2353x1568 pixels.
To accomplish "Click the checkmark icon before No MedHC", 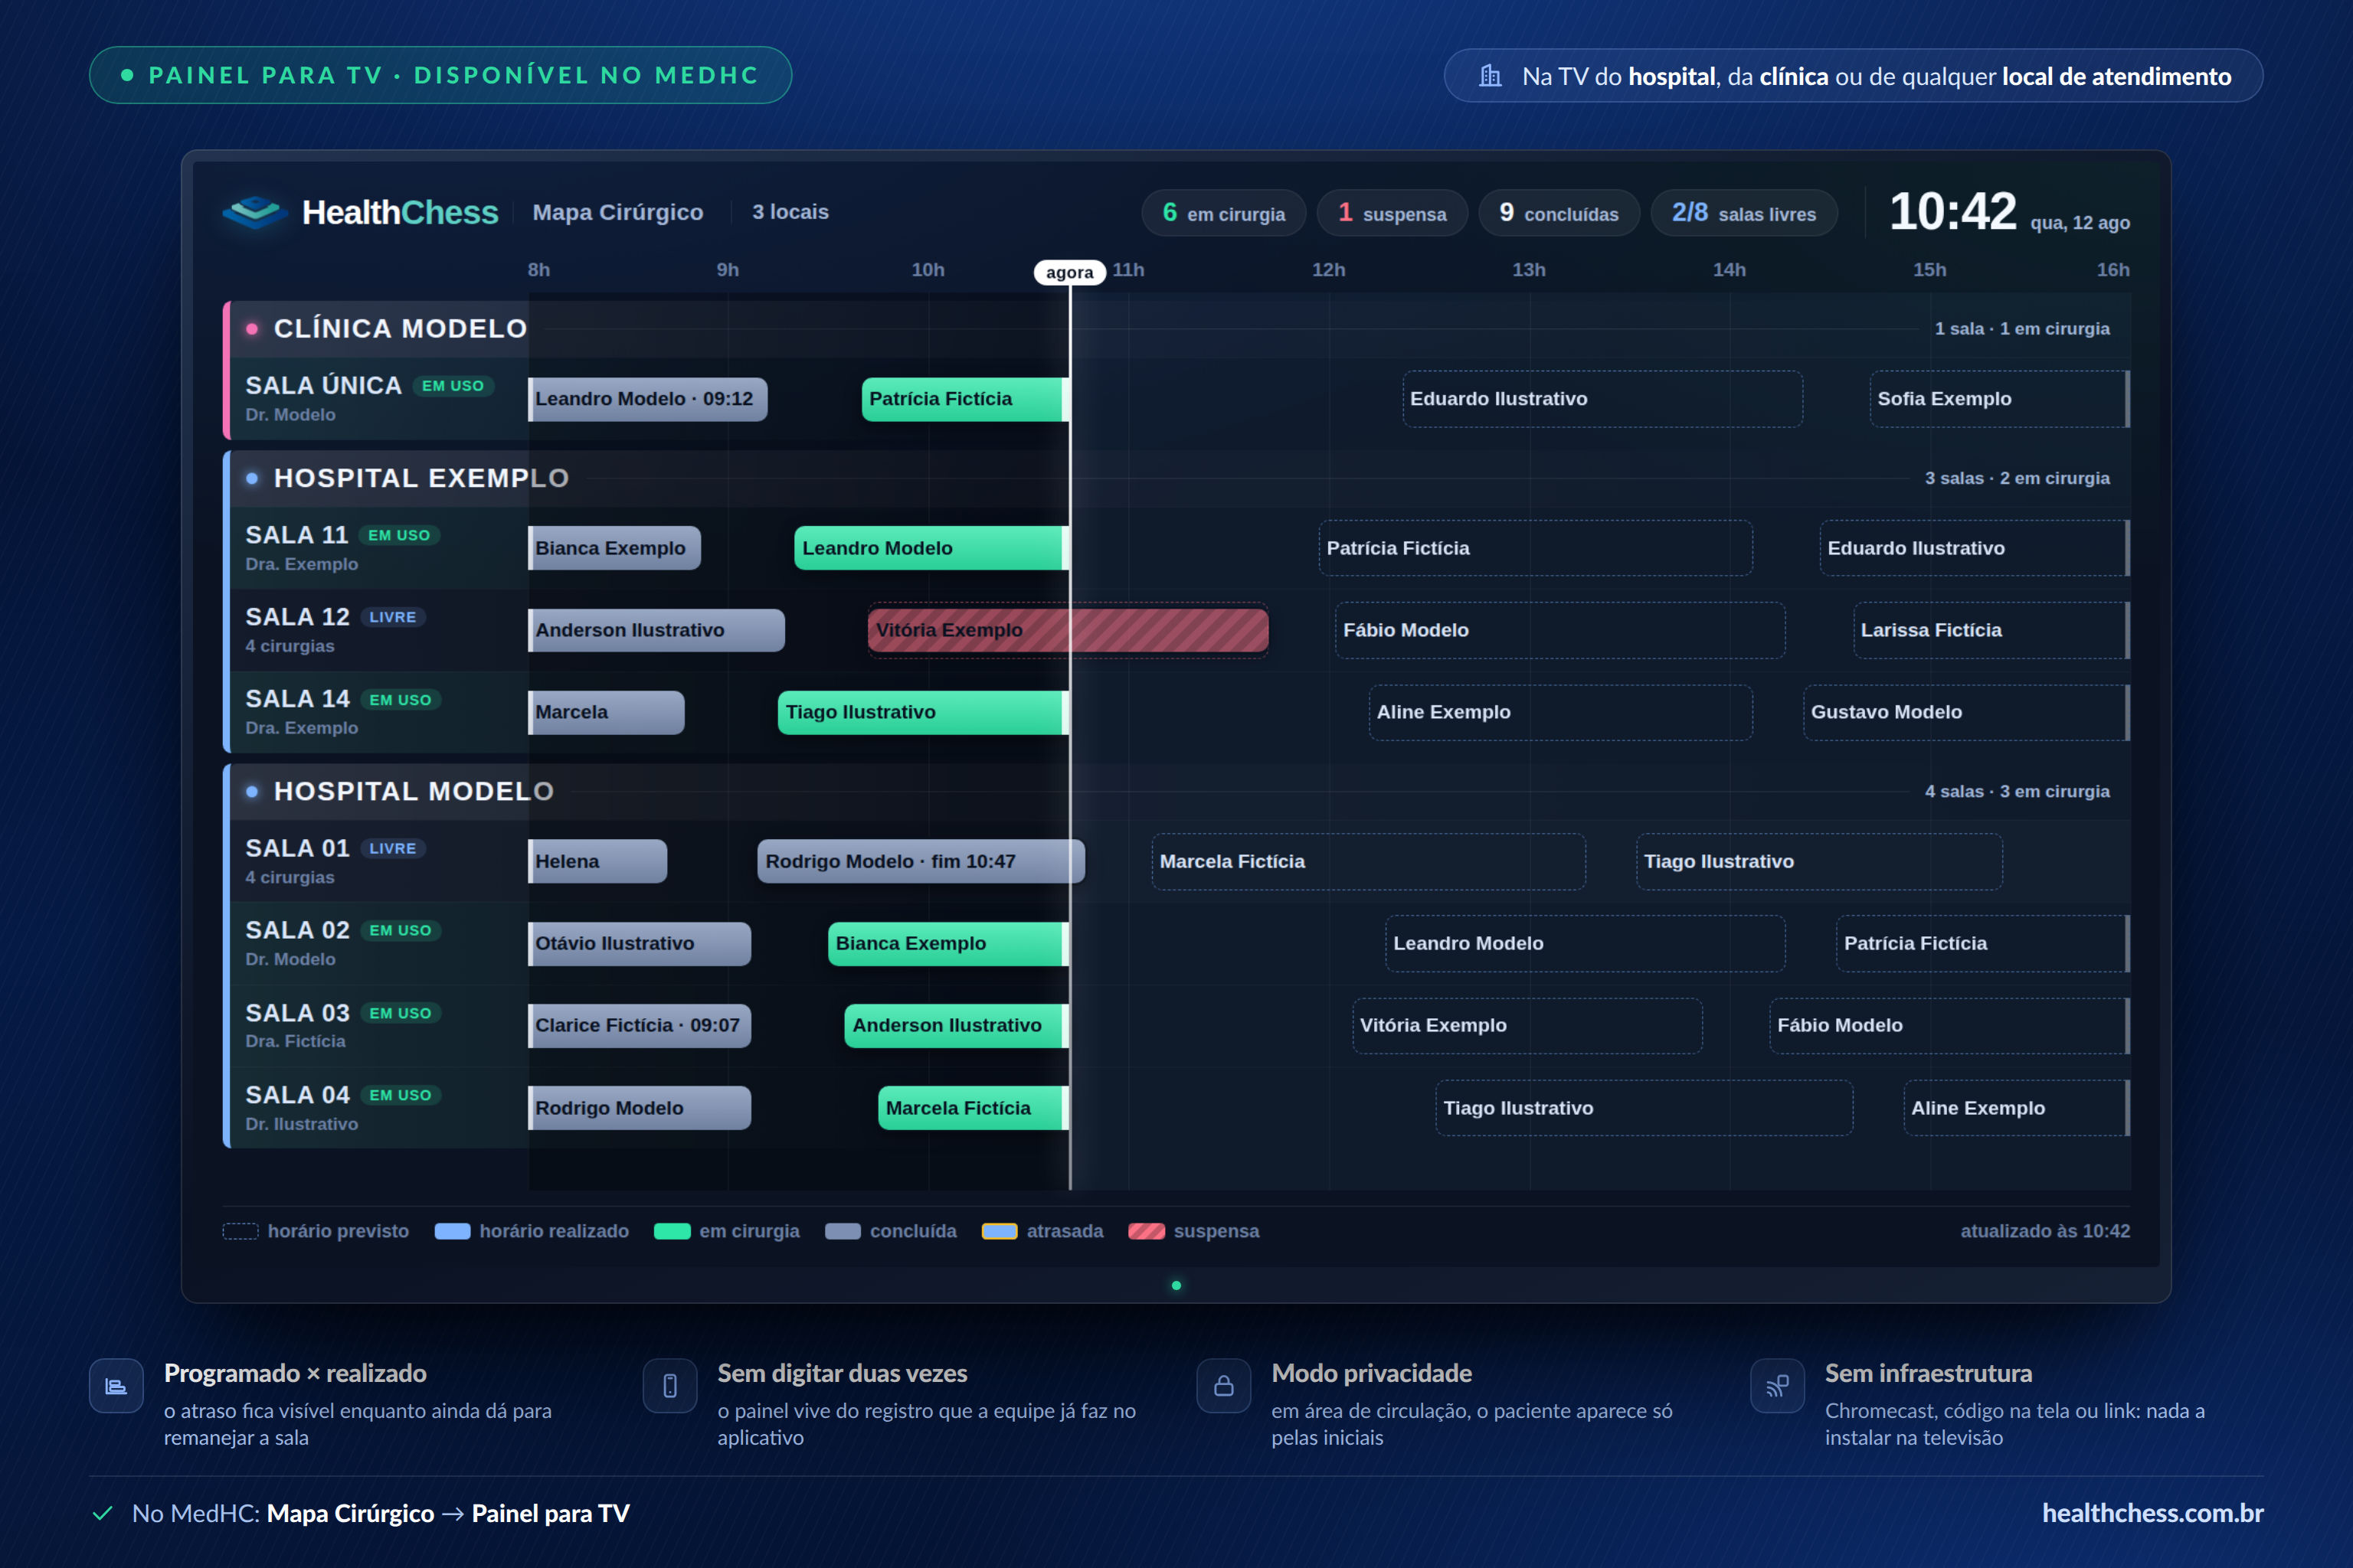I will [x=102, y=1513].
